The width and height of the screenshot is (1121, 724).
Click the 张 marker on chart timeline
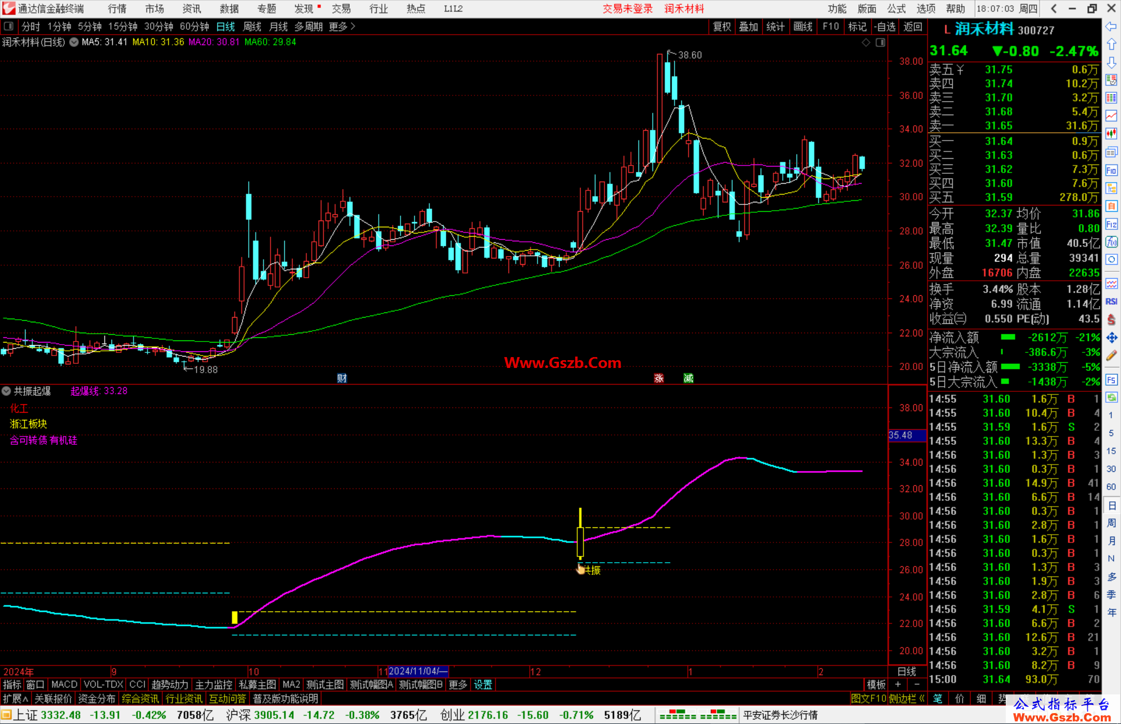point(659,378)
